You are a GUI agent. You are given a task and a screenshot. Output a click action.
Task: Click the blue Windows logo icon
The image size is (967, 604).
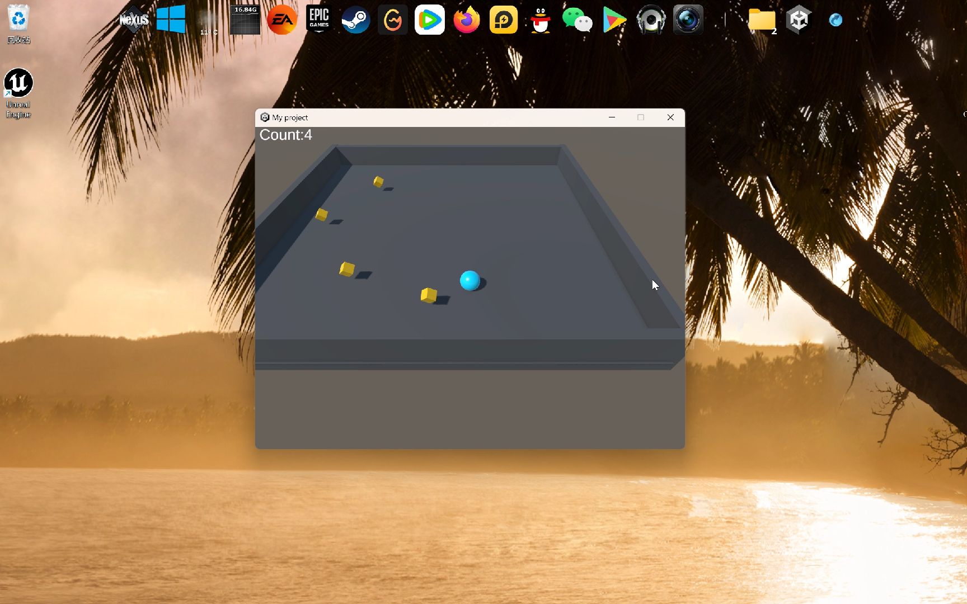pos(171,20)
